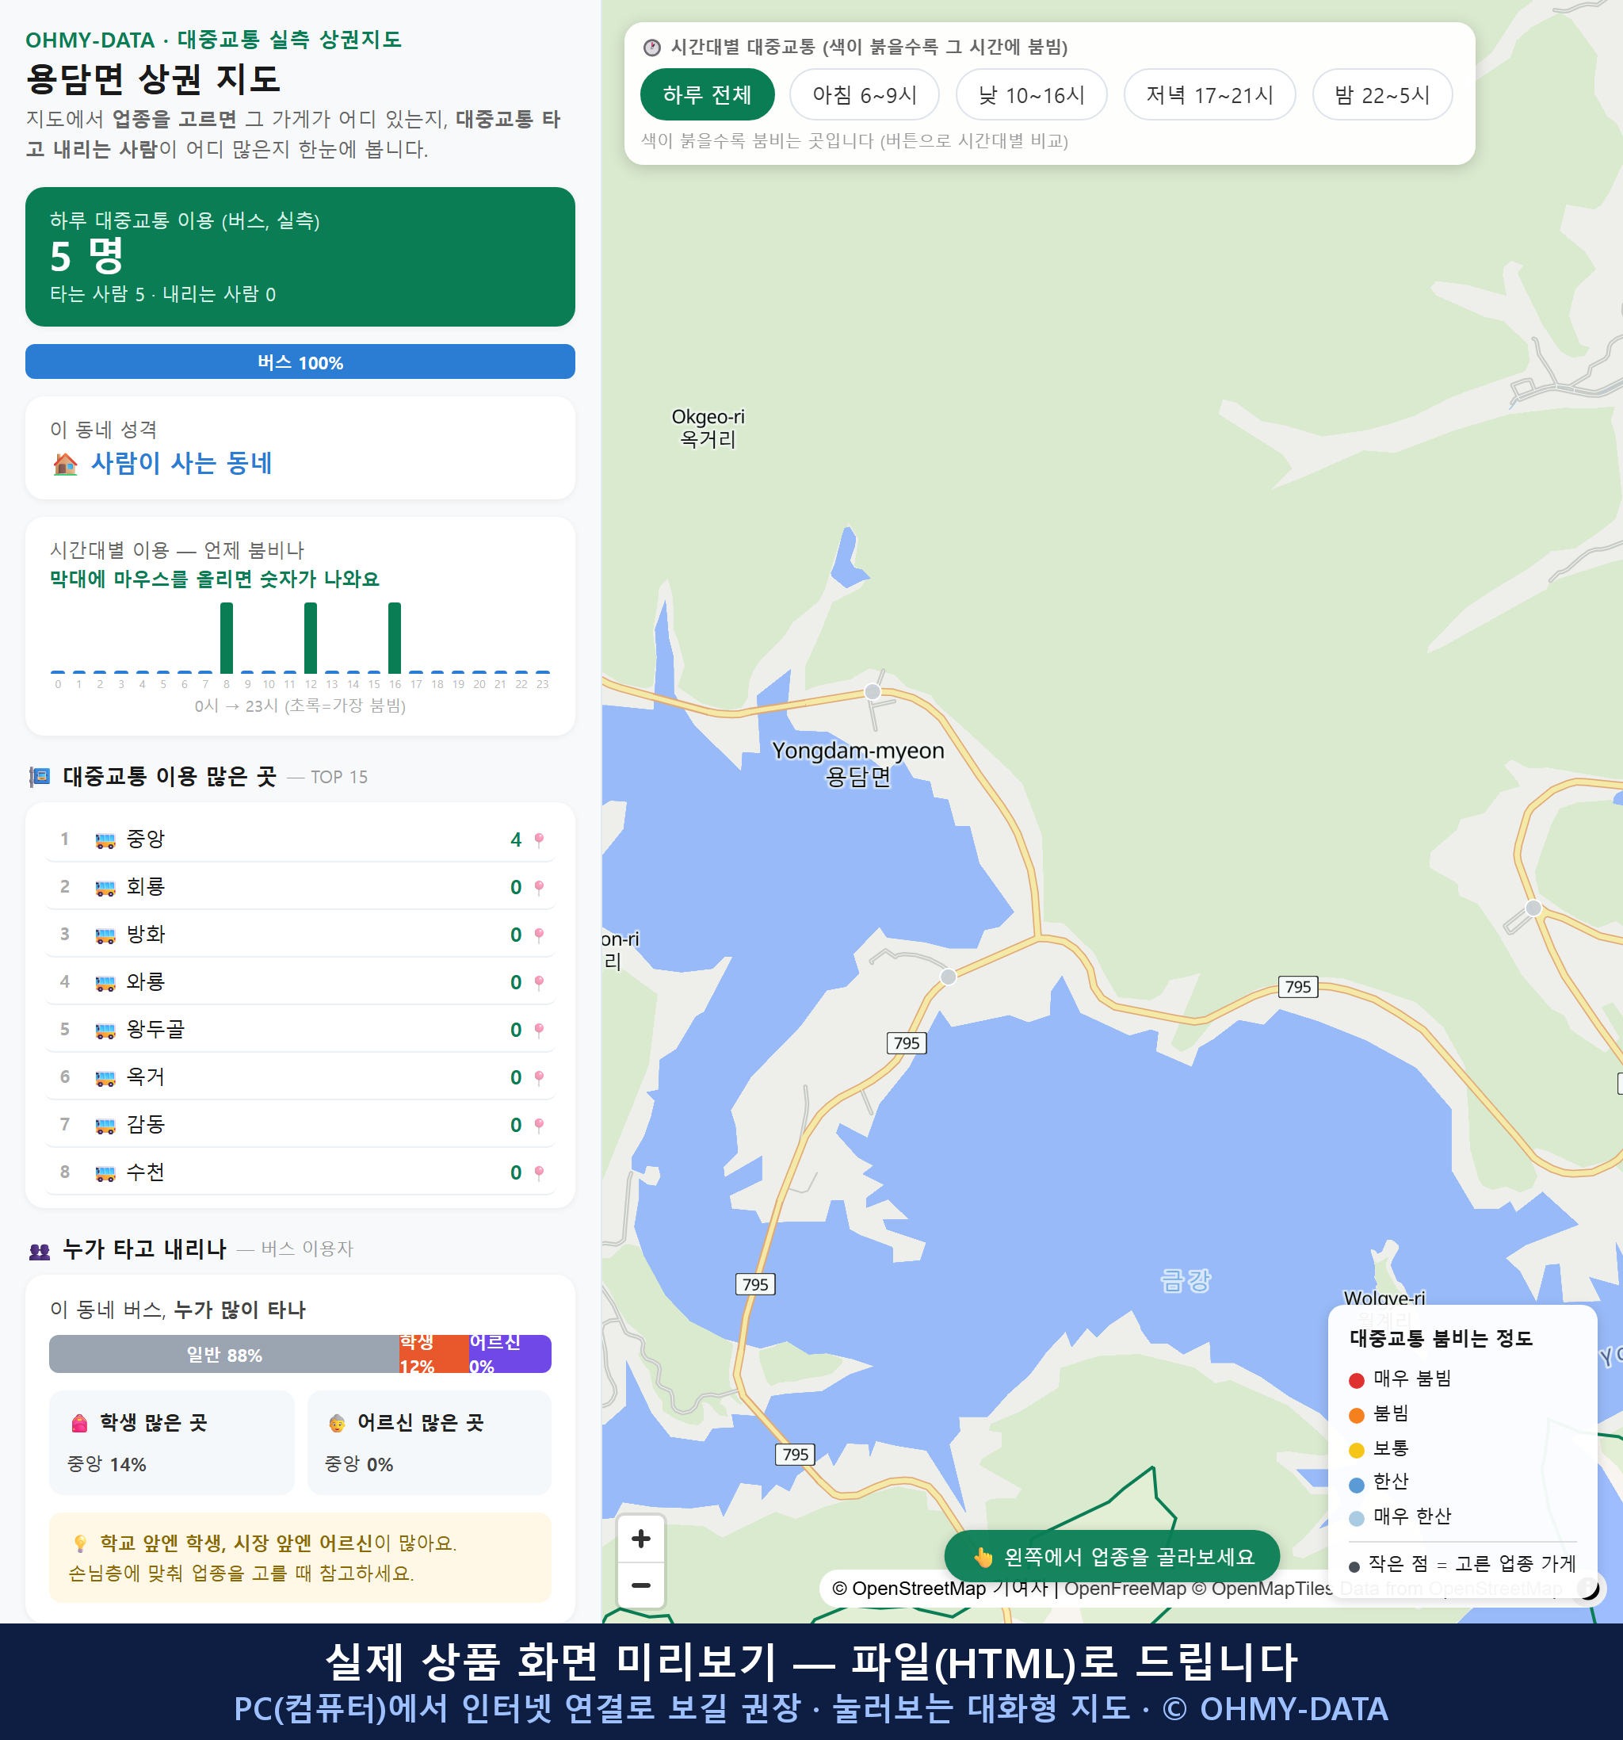Click the 왼쪽에서 업종을 골라보세요 banner
1623x1740 pixels.
(1112, 1556)
